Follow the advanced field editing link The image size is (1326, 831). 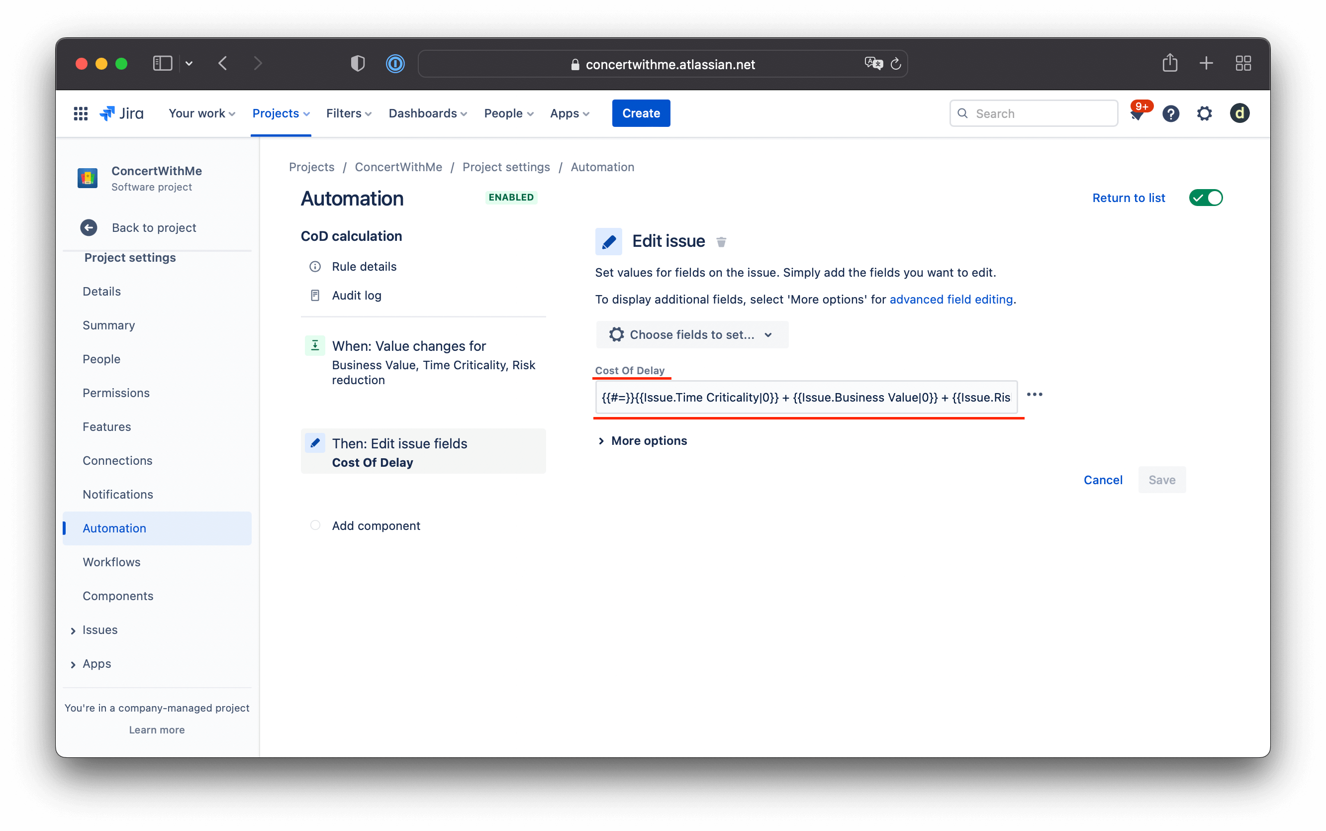[x=950, y=300]
